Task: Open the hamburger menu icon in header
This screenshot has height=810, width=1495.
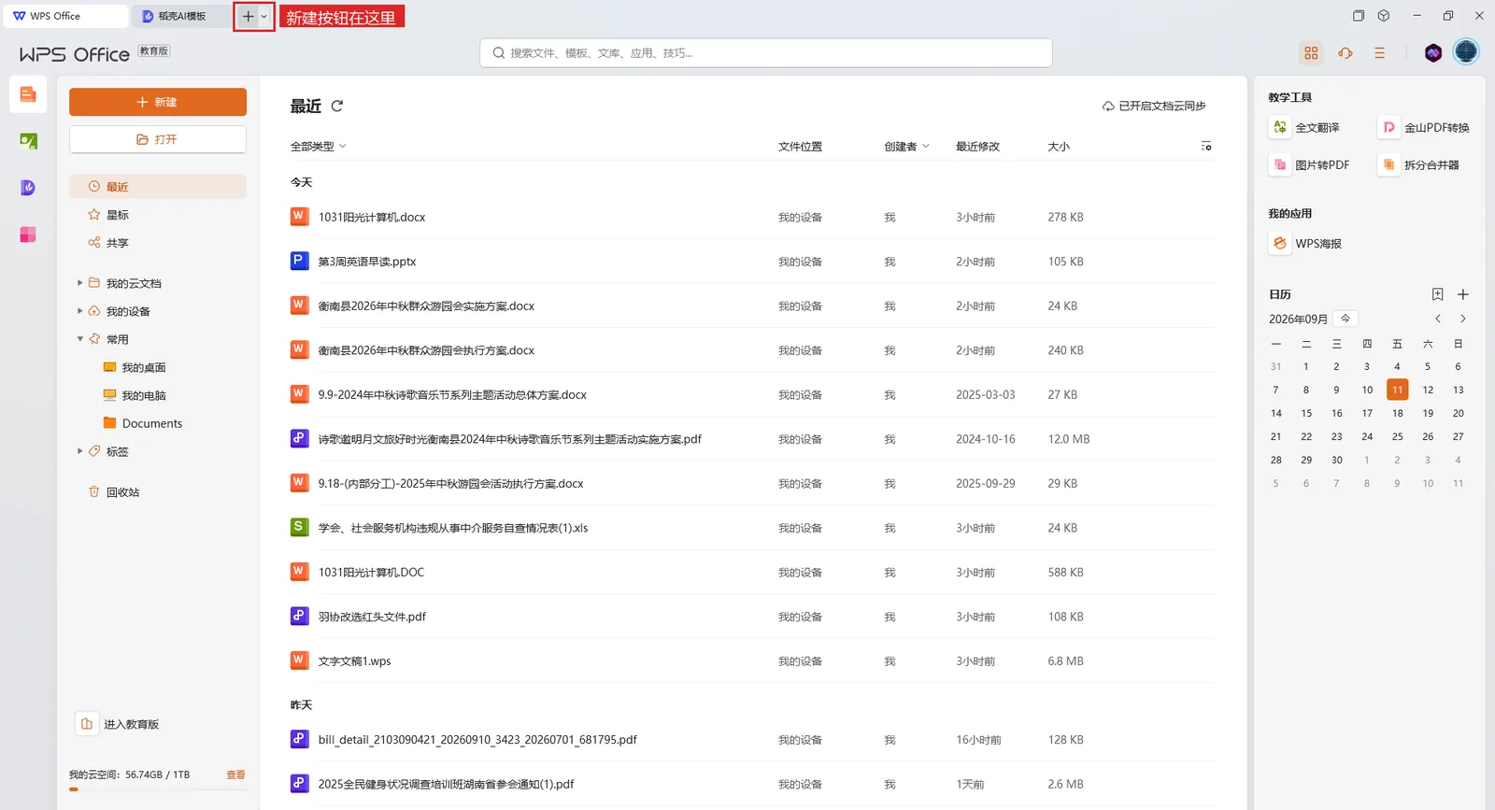Action: tap(1379, 53)
